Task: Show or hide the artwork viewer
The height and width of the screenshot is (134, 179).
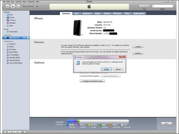Action: click(x=23, y=132)
